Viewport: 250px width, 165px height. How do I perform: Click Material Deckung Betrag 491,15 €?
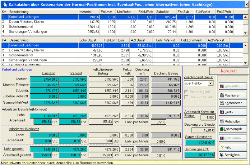(166, 79)
